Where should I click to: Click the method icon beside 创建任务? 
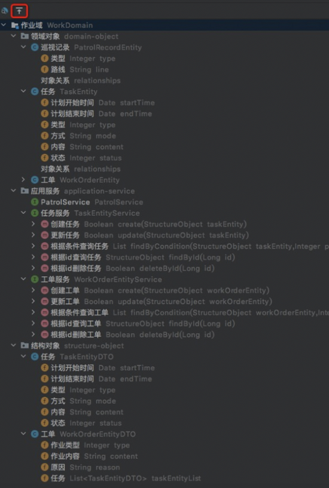point(44,224)
